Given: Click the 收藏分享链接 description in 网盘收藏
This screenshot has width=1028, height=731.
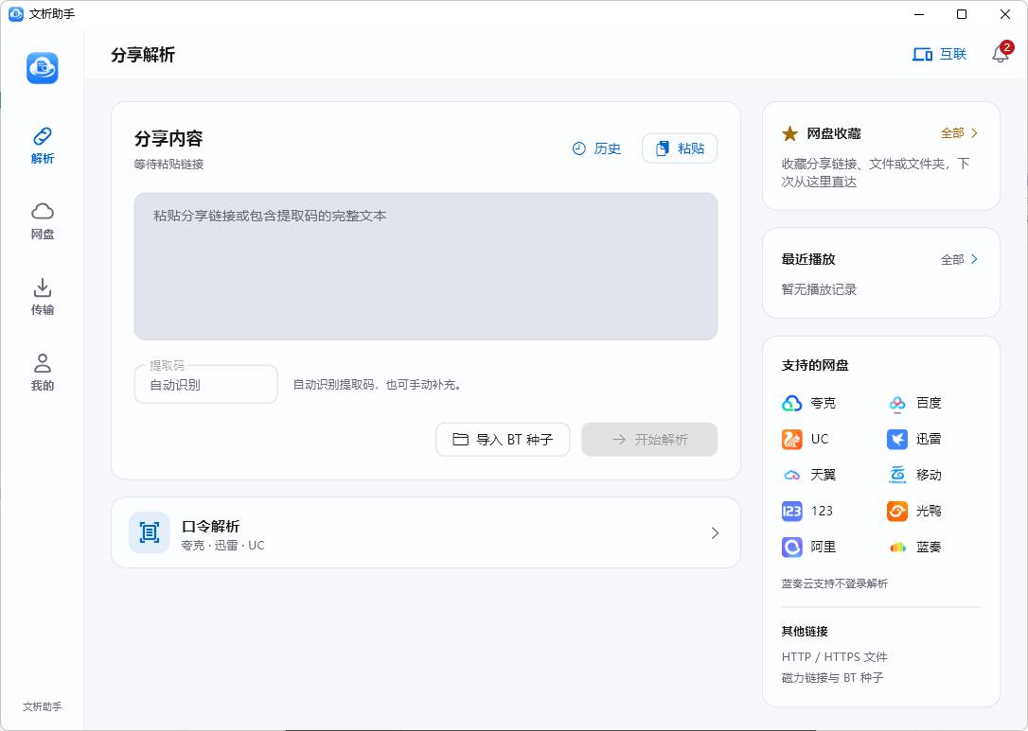Looking at the screenshot, I should point(876,173).
